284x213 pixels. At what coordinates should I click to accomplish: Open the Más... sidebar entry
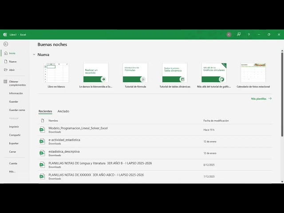pos(12,172)
